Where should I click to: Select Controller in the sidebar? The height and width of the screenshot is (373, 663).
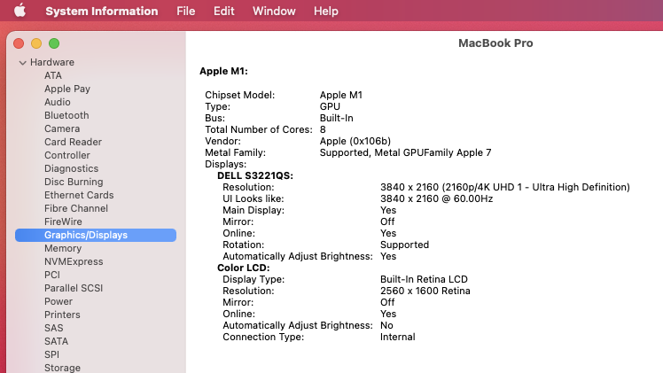pos(66,155)
